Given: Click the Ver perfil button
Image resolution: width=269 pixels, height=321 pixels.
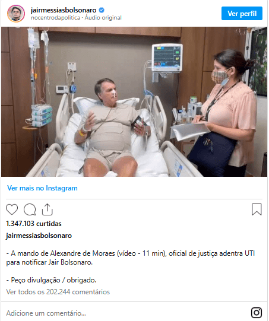Looking at the screenshot, I should pyautogui.click(x=242, y=14).
